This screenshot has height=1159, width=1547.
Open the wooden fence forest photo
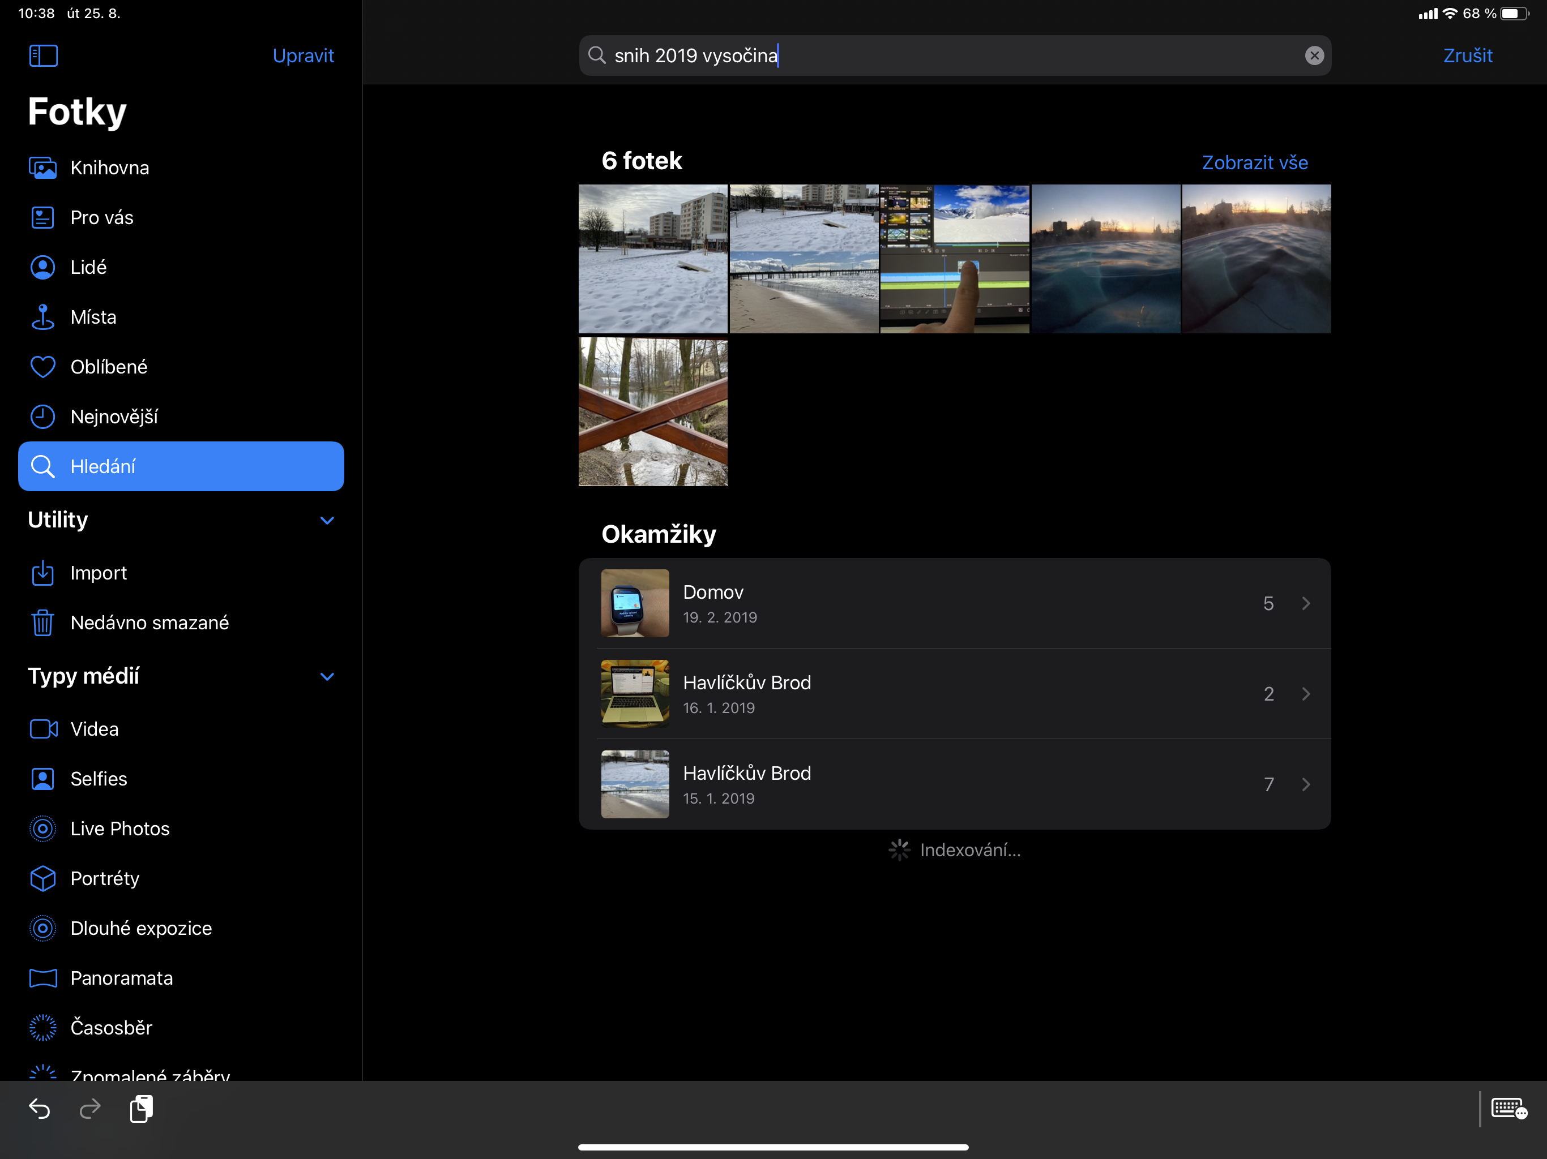tap(652, 412)
